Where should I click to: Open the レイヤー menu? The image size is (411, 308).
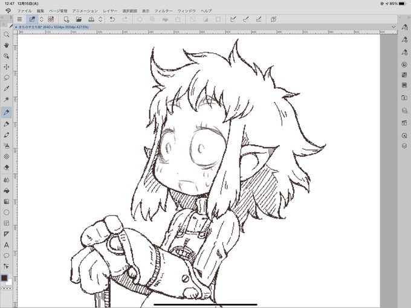coord(110,11)
